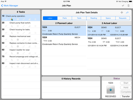This screenshot has height=100, width=133.
Task: Select actual labor entry with Total 4:00
Action: [109, 42]
